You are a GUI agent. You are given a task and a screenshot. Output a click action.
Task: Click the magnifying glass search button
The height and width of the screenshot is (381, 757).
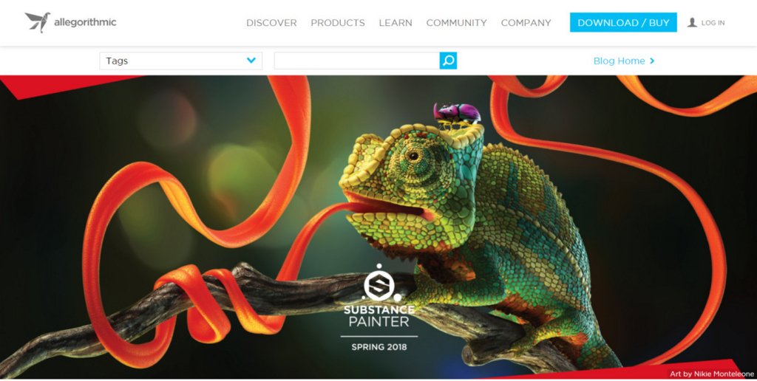pyautogui.click(x=448, y=61)
